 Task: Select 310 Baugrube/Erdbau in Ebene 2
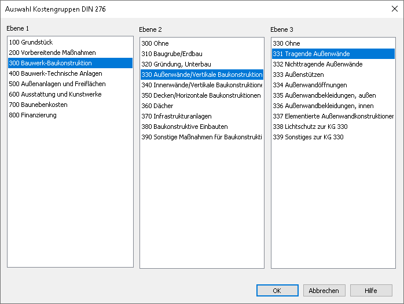pos(202,54)
